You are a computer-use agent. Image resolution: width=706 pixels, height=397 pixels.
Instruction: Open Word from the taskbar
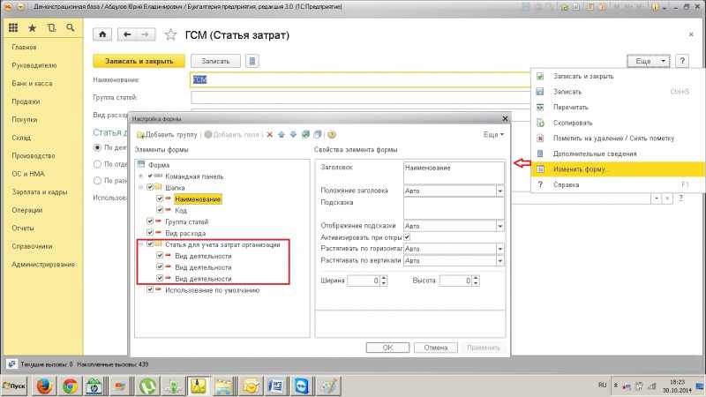coord(275,386)
